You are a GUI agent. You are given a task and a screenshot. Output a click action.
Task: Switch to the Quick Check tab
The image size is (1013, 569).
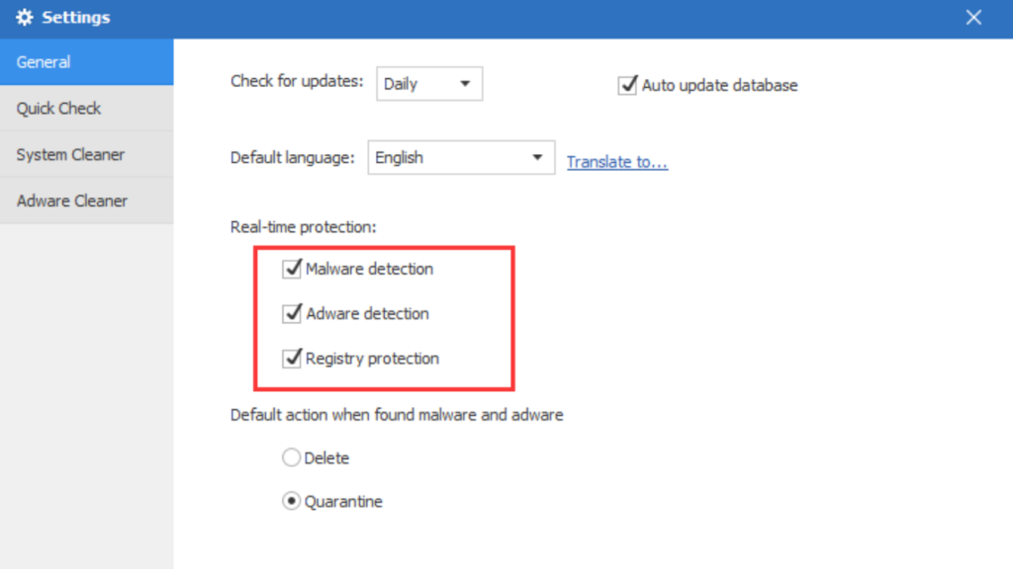86,109
